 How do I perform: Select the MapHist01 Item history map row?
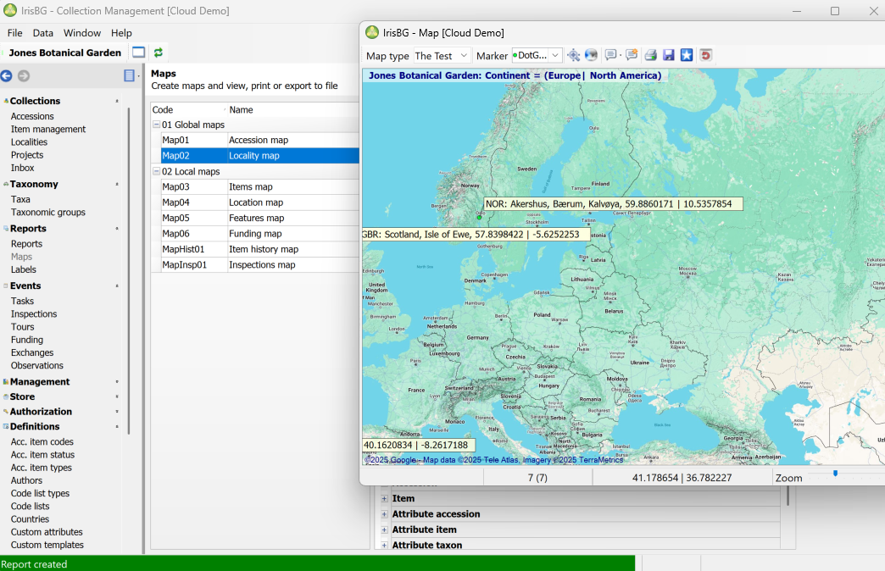coord(259,249)
